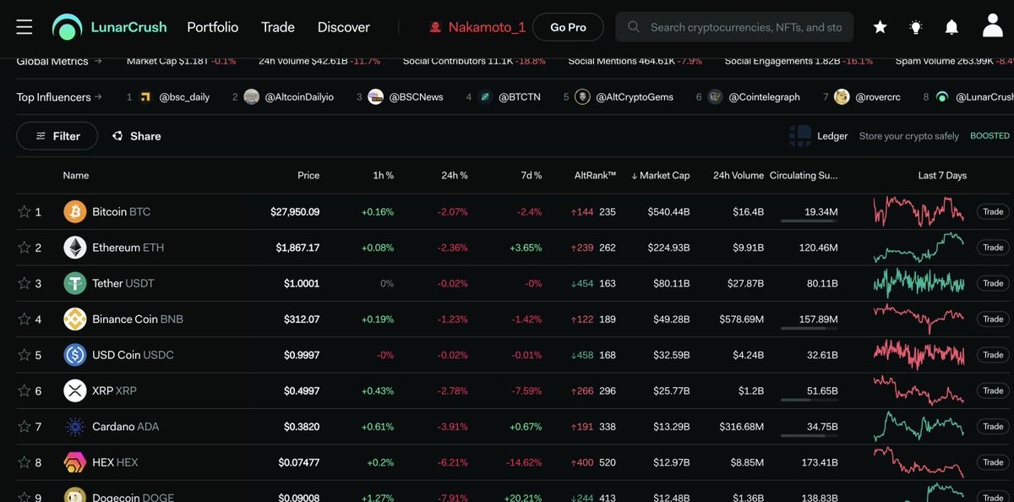
Task: Open the Portfolio menu
Action: coord(213,27)
